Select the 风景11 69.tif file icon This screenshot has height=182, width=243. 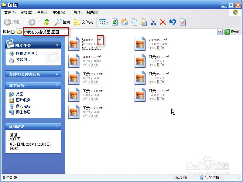(140, 95)
